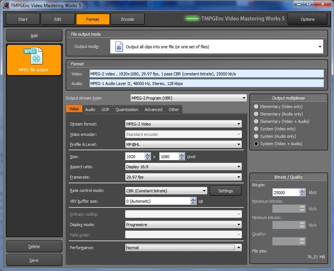Open the Performance dropdown
The image size is (334, 271).
[x=183, y=248]
